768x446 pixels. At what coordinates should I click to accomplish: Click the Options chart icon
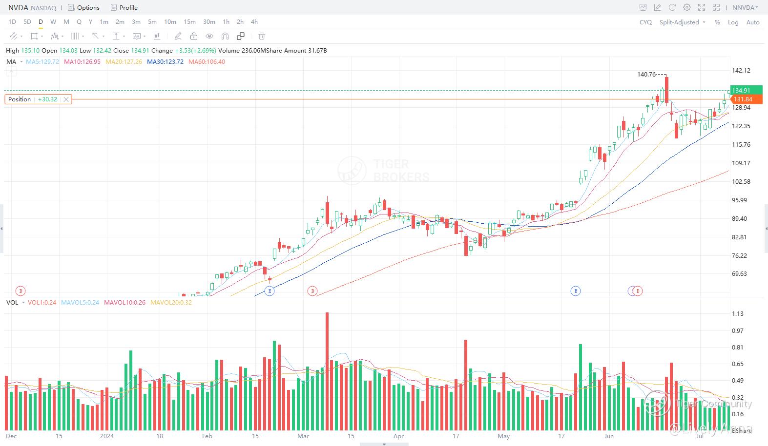point(71,7)
